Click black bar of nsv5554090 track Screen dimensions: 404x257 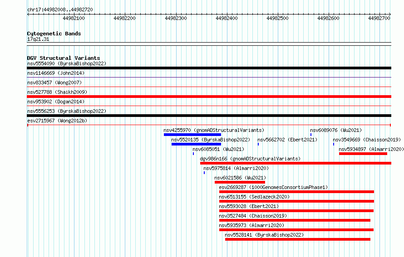[x=209, y=68]
